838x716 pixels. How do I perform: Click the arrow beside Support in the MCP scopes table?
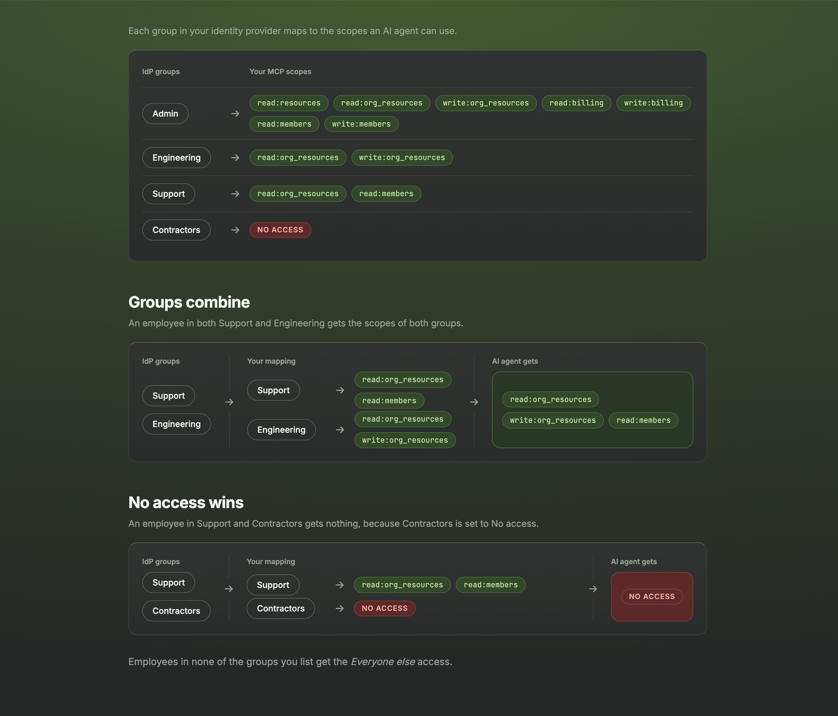coord(235,194)
